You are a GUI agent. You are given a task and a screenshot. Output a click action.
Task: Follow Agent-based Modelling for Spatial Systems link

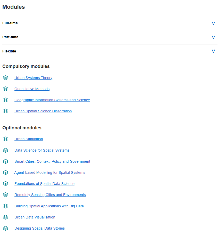tap(50, 173)
